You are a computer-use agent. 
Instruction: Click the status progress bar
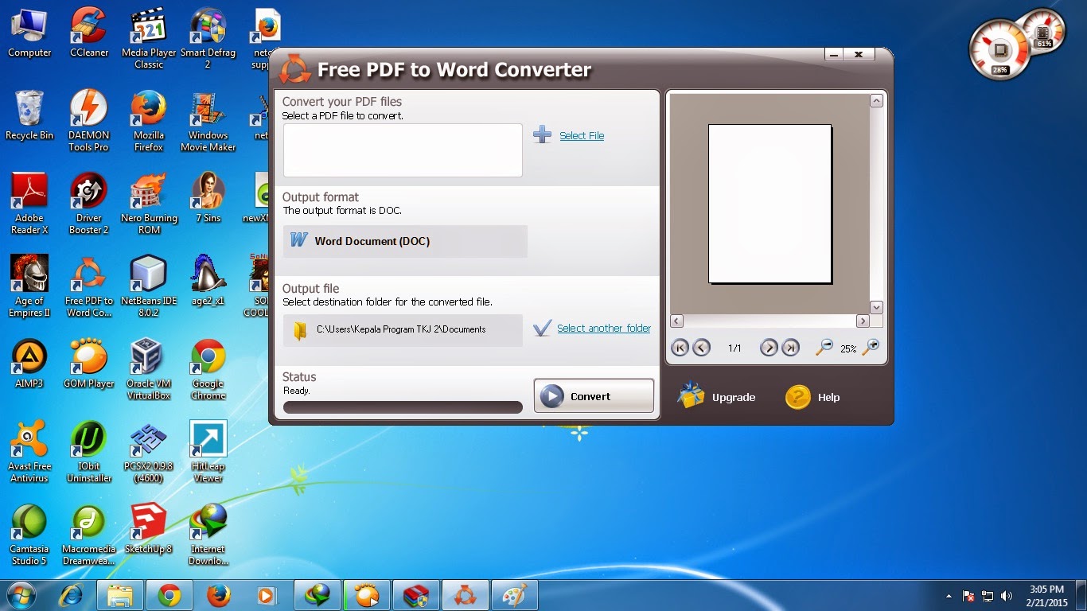tap(403, 407)
